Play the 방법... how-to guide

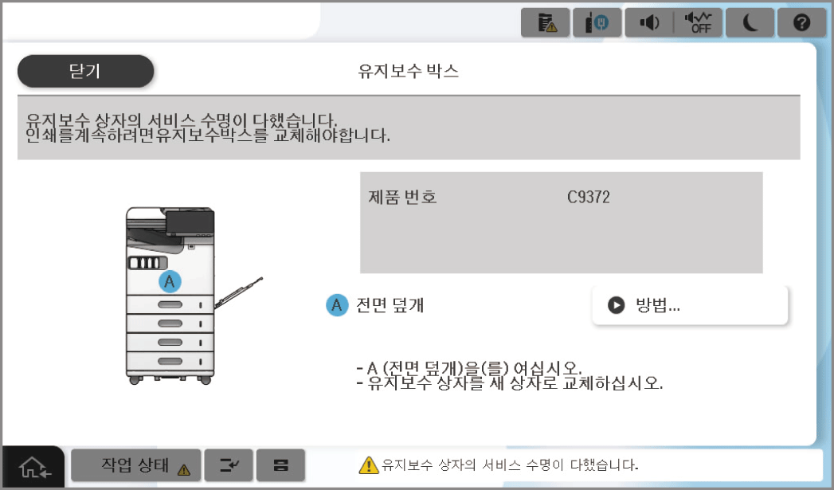click(690, 305)
